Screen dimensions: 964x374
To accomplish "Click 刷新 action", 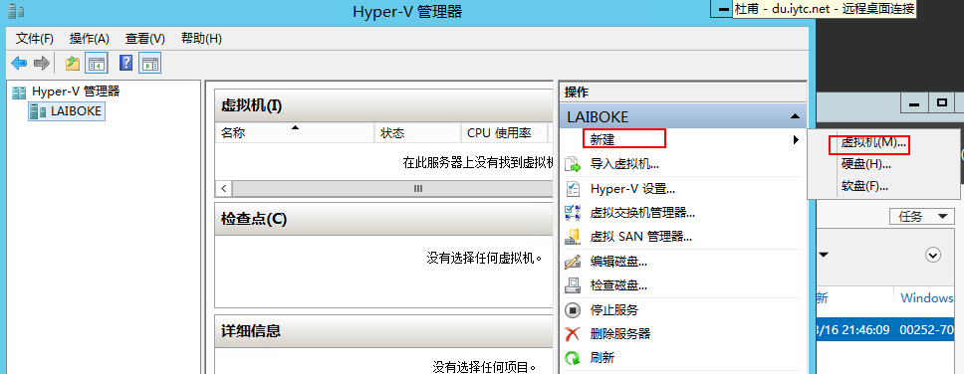I will (x=602, y=358).
